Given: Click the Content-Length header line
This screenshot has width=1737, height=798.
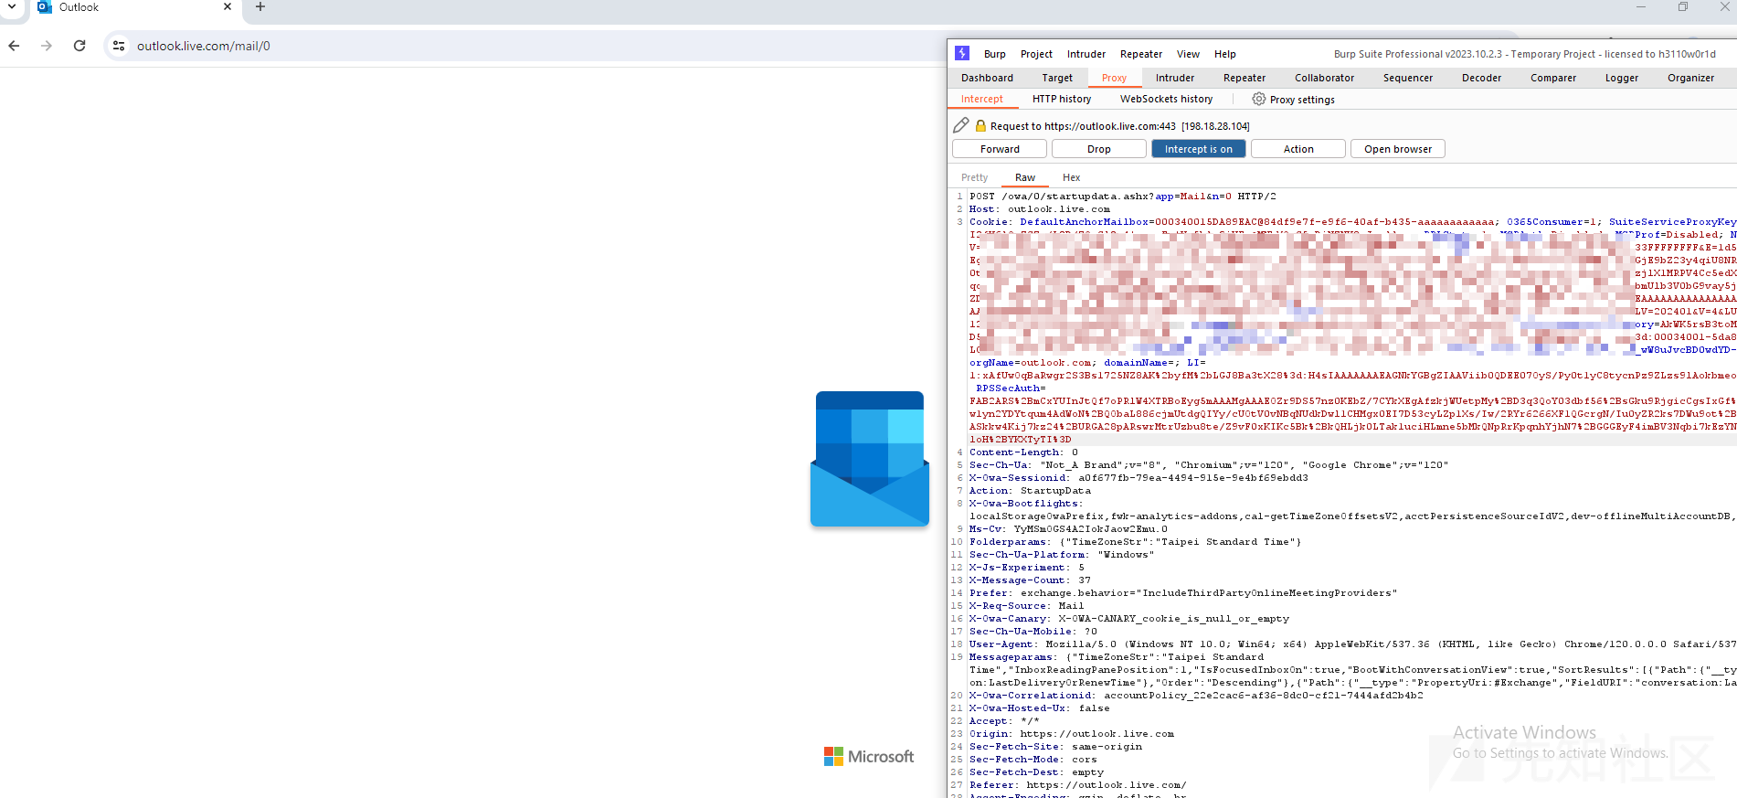Looking at the screenshot, I should point(1023,452).
